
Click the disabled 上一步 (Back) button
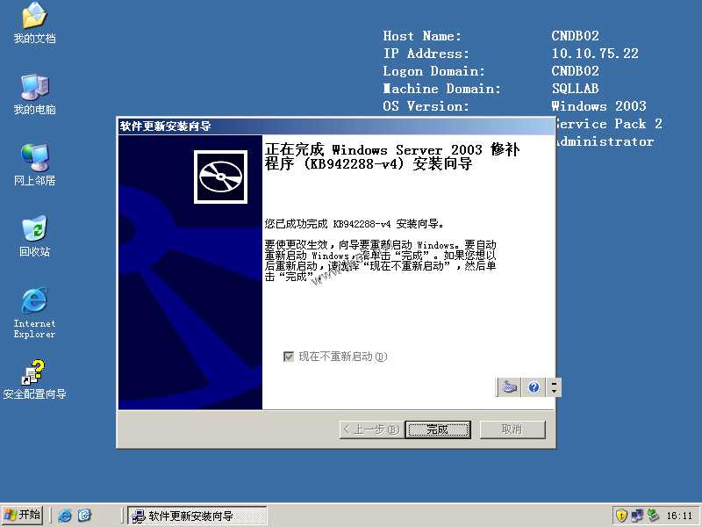(x=369, y=430)
